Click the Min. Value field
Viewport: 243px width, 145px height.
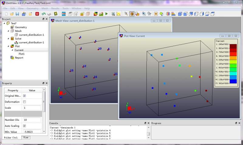click(32, 132)
